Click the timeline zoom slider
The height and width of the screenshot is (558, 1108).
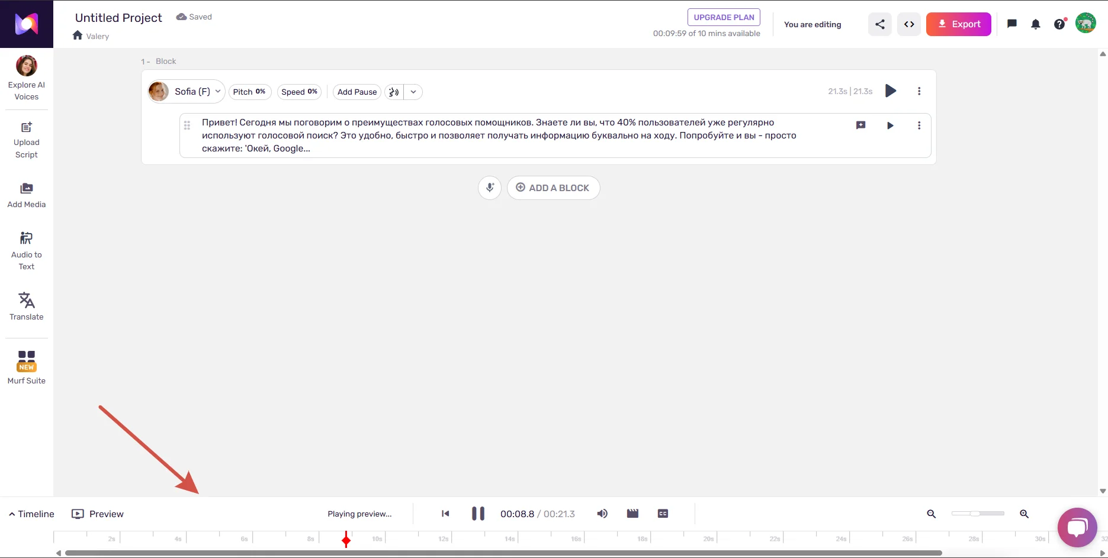point(977,514)
